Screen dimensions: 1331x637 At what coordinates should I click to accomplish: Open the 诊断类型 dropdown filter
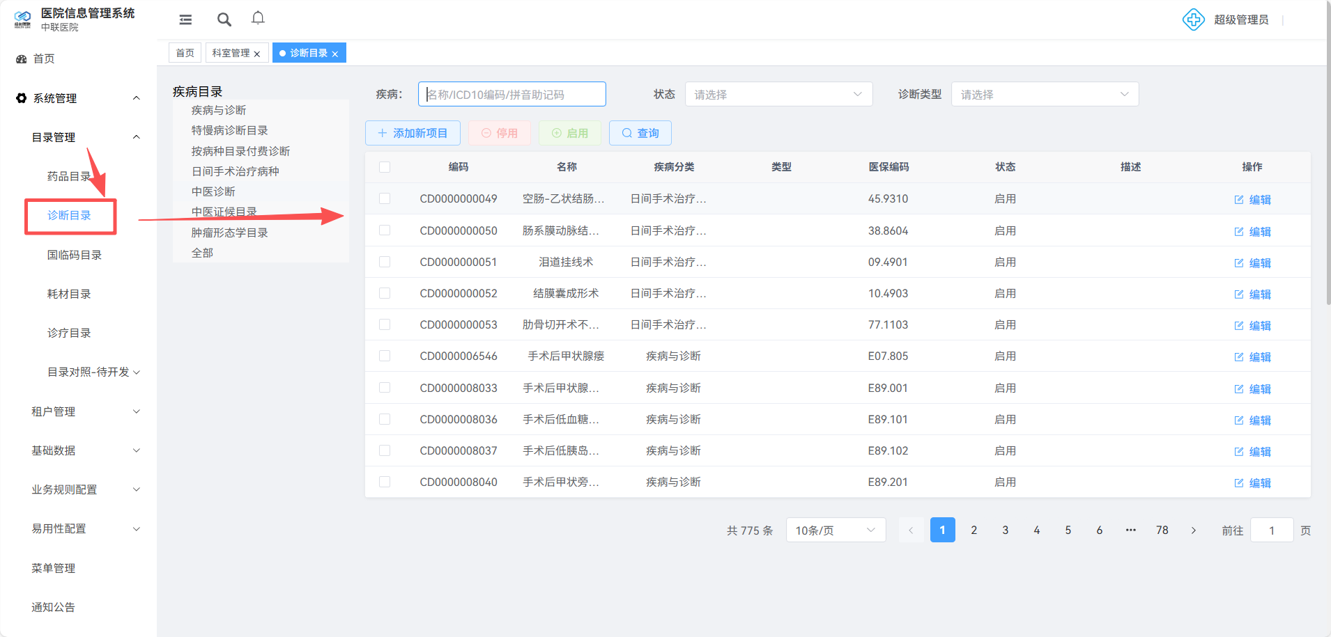[1045, 95]
